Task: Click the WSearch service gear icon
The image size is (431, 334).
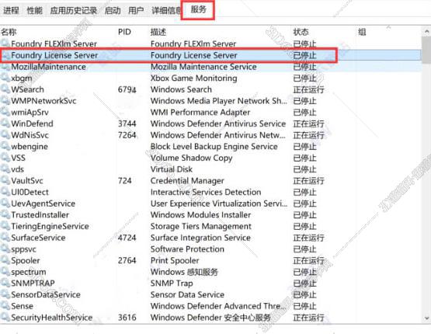Action: [5, 89]
